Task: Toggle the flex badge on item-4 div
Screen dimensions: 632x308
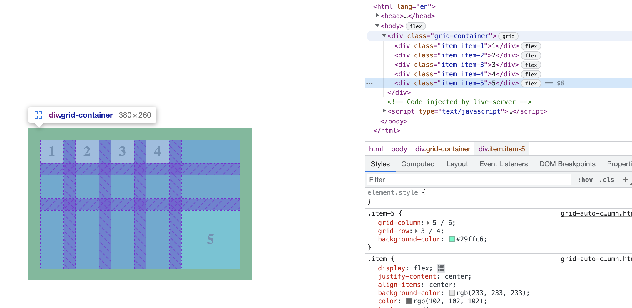Action: (x=531, y=74)
